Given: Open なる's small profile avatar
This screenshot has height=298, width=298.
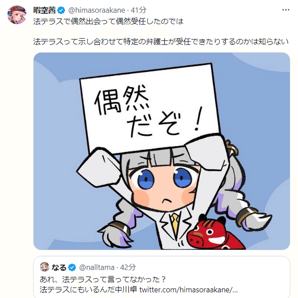Looking at the screenshot, I should tap(45, 267).
